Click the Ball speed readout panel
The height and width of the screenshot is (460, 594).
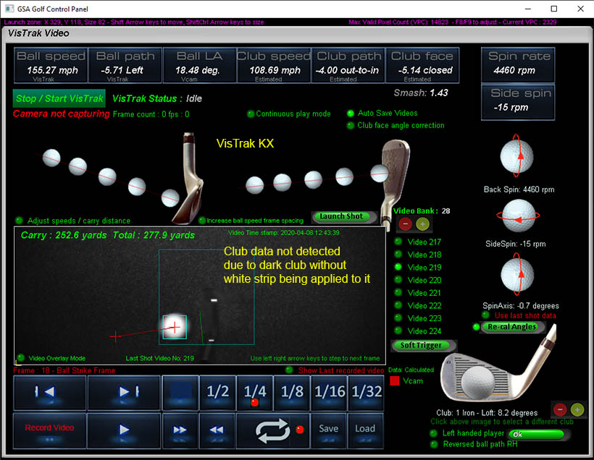click(x=51, y=65)
